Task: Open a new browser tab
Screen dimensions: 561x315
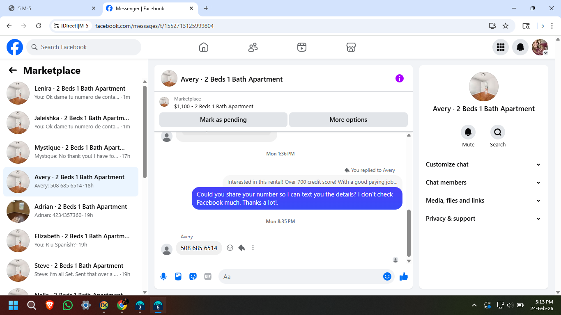Action: pos(206,8)
